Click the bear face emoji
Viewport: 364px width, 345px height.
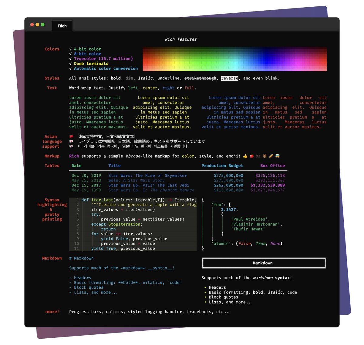click(x=265, y=156)
